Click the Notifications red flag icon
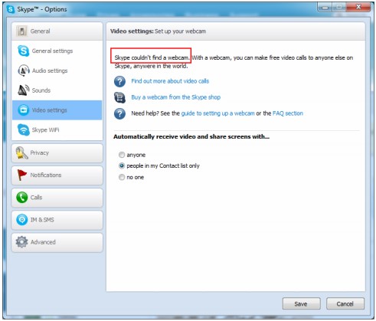 click(21, 175)
